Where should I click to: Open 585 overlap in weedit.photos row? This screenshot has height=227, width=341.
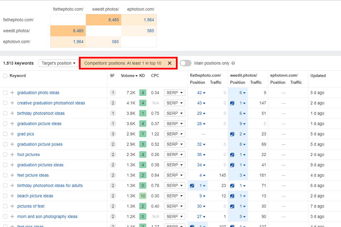[151, 31]
